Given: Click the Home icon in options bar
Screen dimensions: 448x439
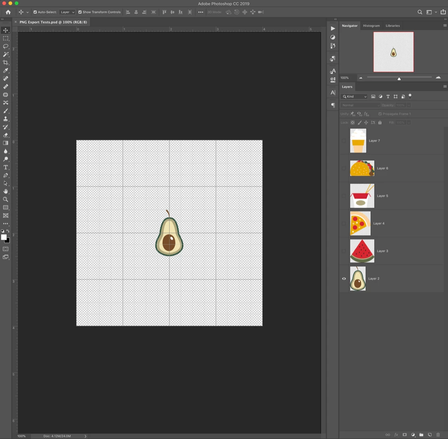Looking at the screenshot, I should 8,12.
